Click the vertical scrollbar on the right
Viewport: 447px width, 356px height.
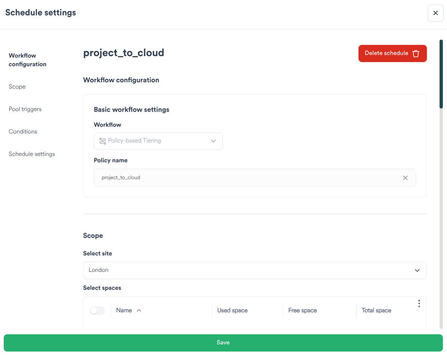tap(441, 75)
